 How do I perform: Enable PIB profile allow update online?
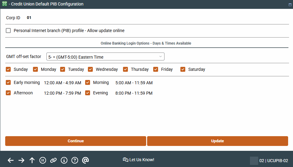[8, 31]
